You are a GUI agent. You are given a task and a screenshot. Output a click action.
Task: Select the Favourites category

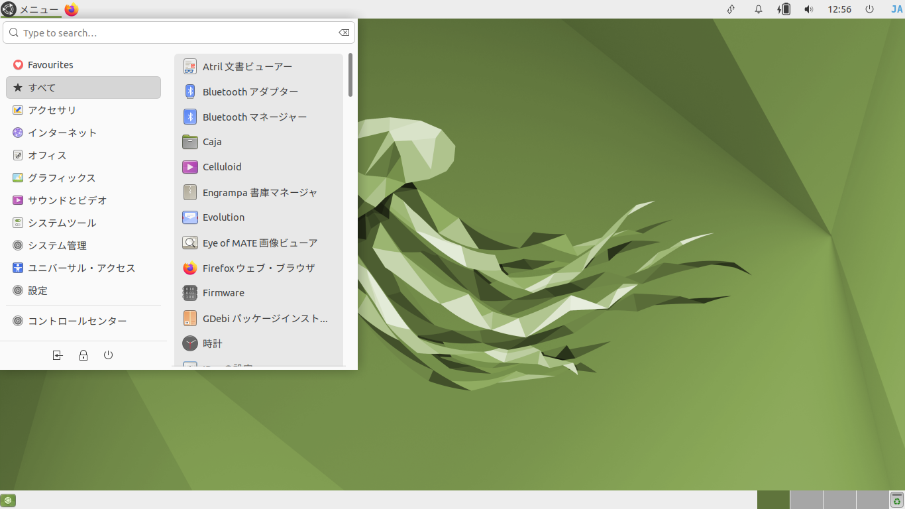pyautogui.click(x=83, y=65)
